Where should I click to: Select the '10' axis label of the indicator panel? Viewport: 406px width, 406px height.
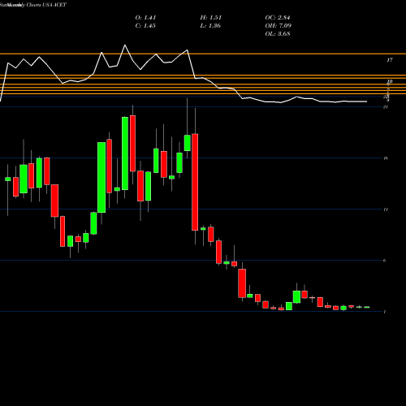[390, 81]
